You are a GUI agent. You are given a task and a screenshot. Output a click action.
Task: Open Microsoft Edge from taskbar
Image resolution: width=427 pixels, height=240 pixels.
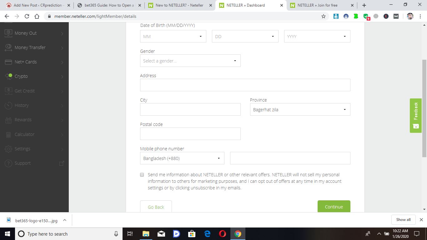point(207,234)
